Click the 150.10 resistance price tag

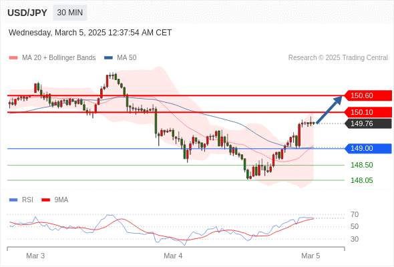point(368,112)
